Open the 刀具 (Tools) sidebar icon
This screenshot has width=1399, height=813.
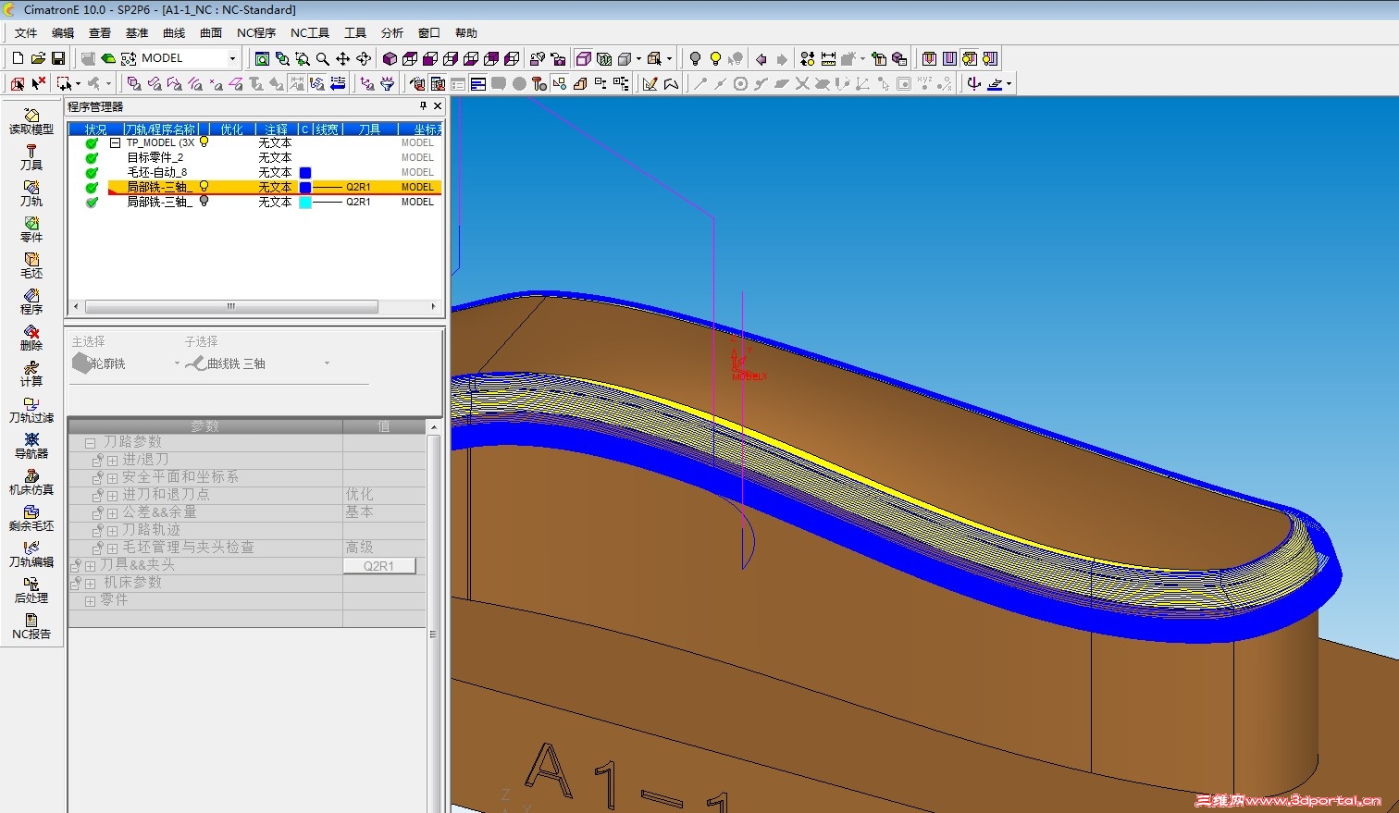click(31, 156)
